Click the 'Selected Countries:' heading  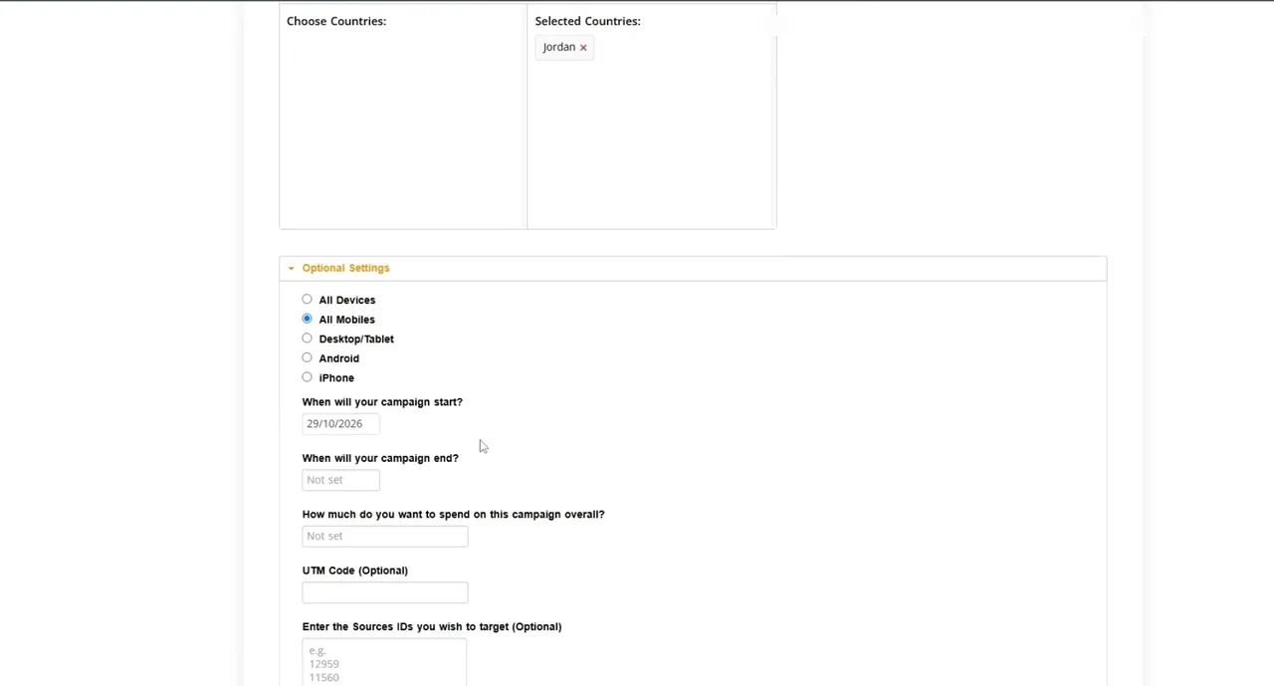(587, 21)
